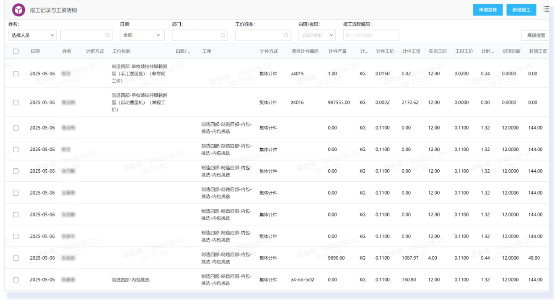Click the z4015 code cell
The image size is (556, 300).
[x=297, y=74]
